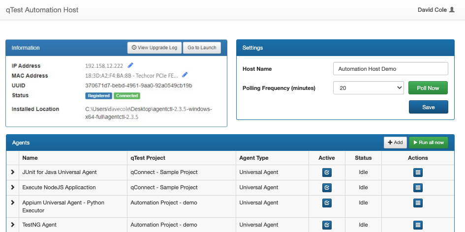Toggle Active checkbox for Execute NodeJS Applicaction
The width and height of the screenshot is (465, 232).
326,187
